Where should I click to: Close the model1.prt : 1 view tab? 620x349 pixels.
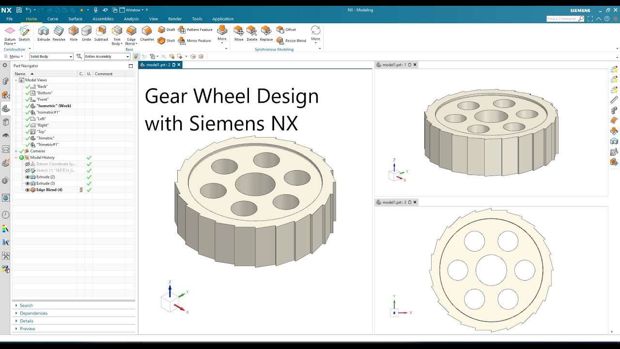click(415, 64)
